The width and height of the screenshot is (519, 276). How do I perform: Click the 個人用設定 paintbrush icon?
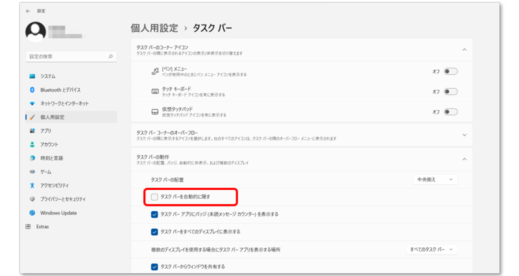tap(32, 117)
